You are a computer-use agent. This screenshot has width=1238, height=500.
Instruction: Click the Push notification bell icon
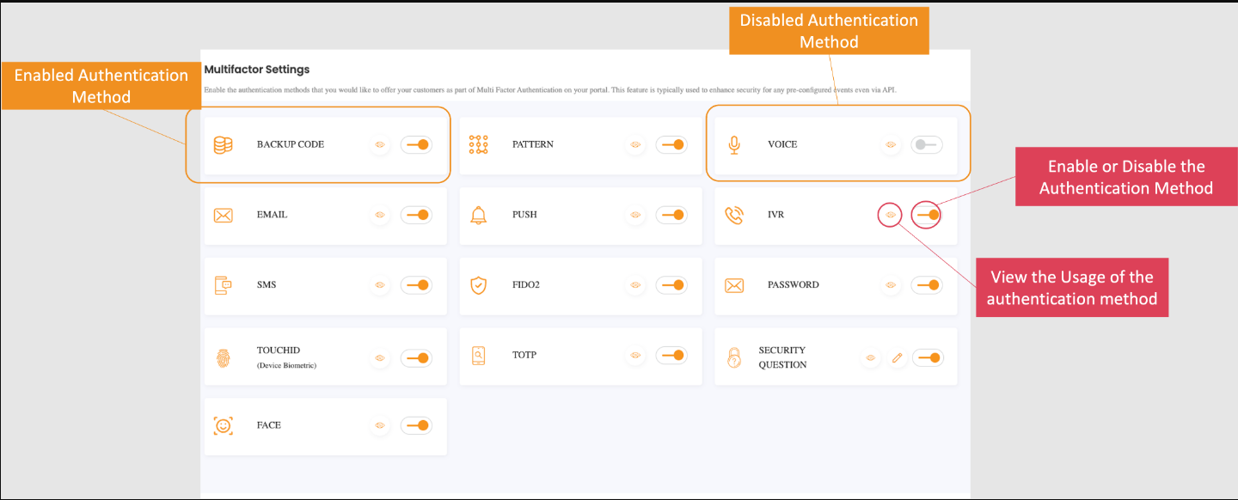[478, 215]
